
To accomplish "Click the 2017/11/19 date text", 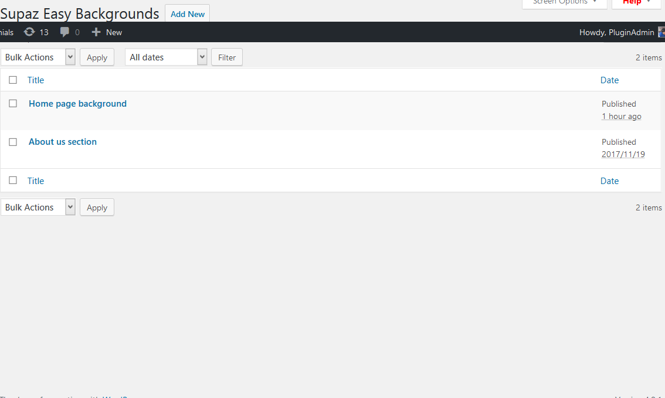I will coord(623,154).
